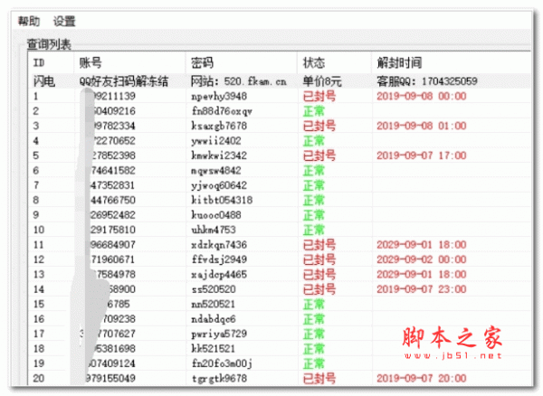The height and width of the screenshot is (396, 543).
Task: Select password cell kuooc0488
Action: (216, 215)
